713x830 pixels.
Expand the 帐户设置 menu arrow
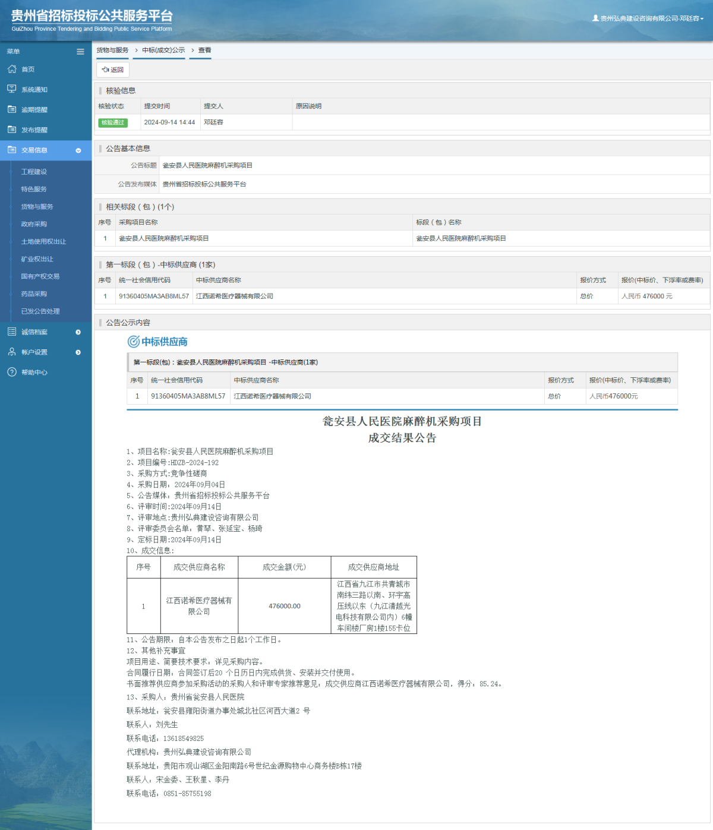click(78, 352)
